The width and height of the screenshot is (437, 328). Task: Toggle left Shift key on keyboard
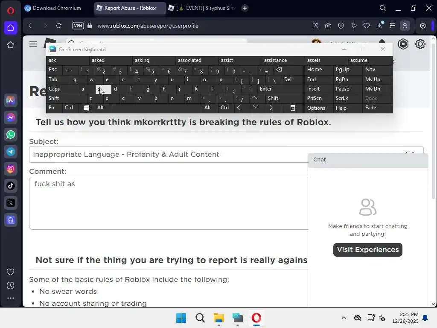coord(67,99)
